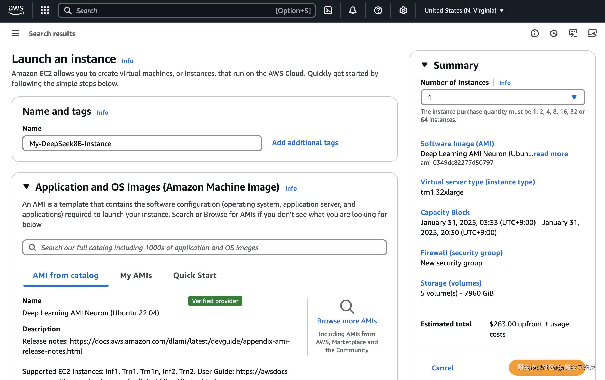This screenshot has height=380, width=605.
Task: Collapse the Summary panel triangle
Action: click(x=425, y=65)
